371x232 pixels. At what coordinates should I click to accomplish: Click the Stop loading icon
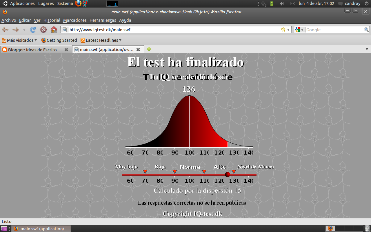pyautogui.click(x=43, y=30)
